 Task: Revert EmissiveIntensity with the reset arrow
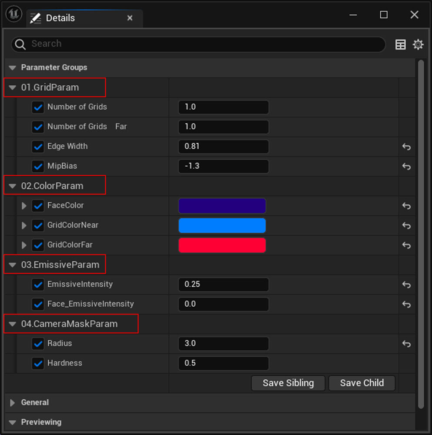click(406, 284)
